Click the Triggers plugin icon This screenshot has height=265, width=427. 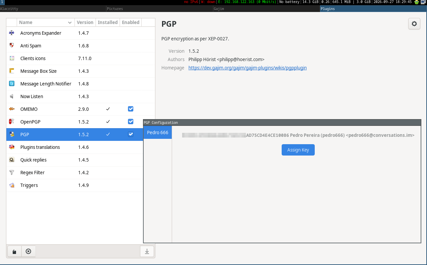pyautogui.click(x=12, y=185)
